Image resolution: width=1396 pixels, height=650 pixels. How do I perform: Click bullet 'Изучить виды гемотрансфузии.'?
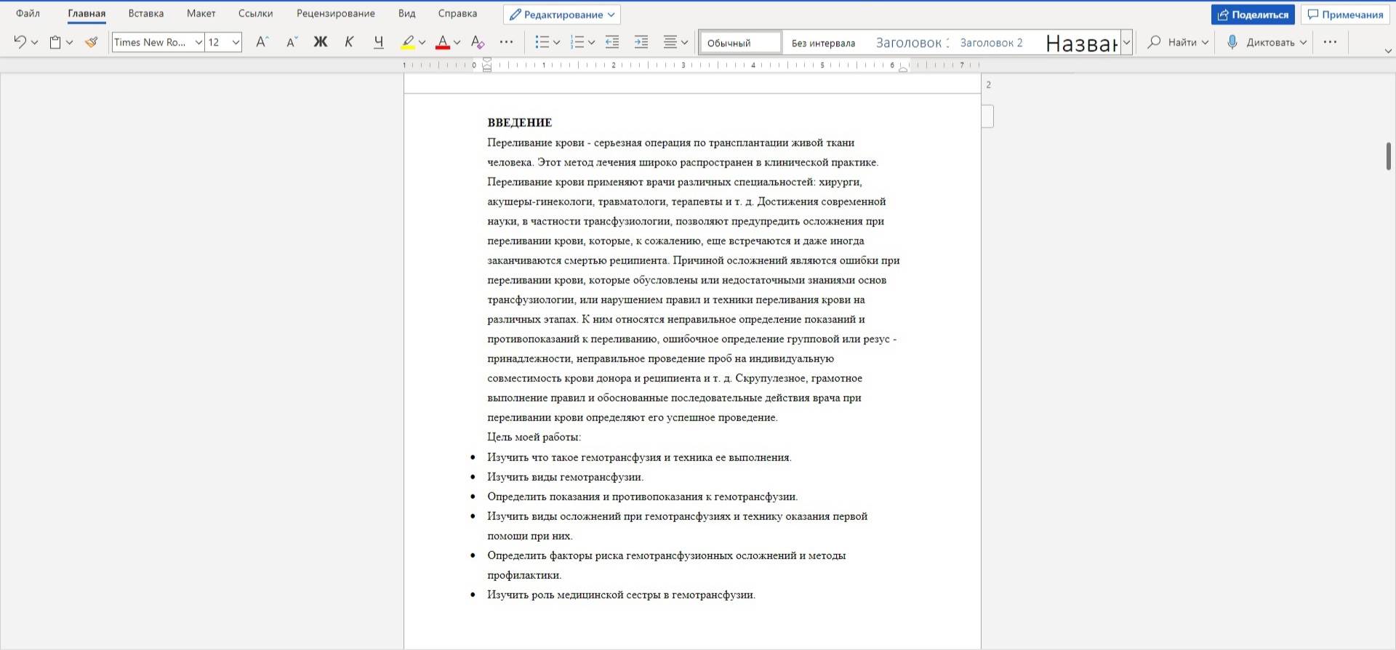566,477
